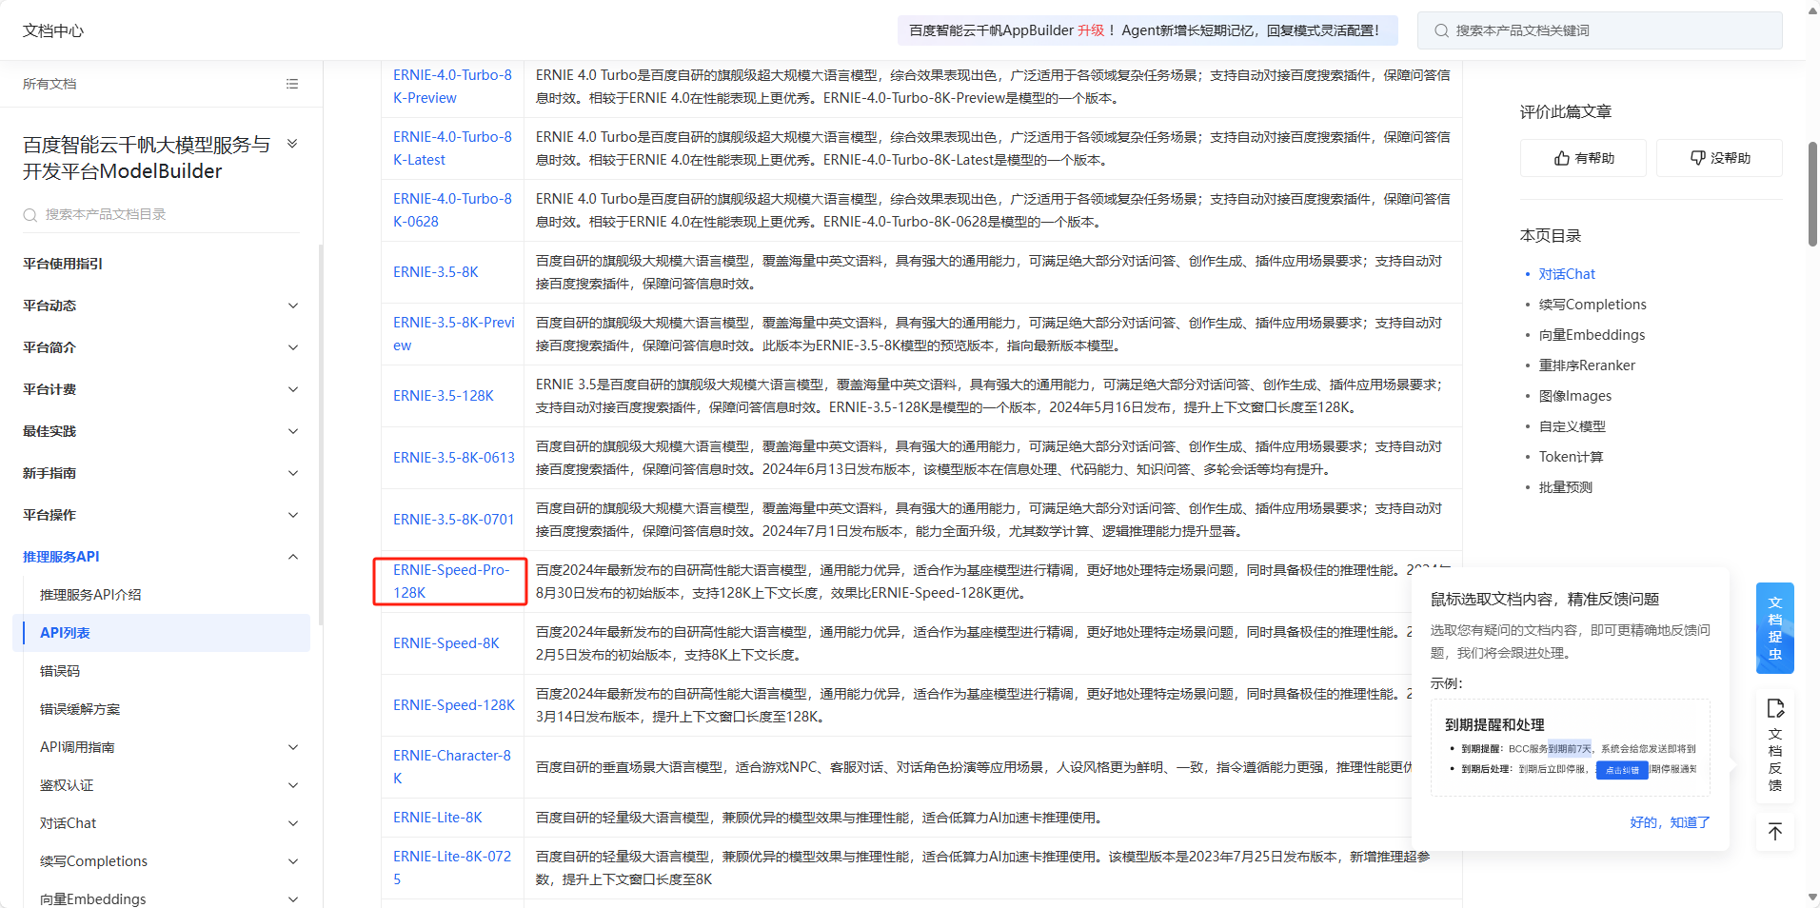This screenshot has width=1820, height=908.
Task: Click the thumbs-down 没帮助 button
Action: tap(1719, 158)
